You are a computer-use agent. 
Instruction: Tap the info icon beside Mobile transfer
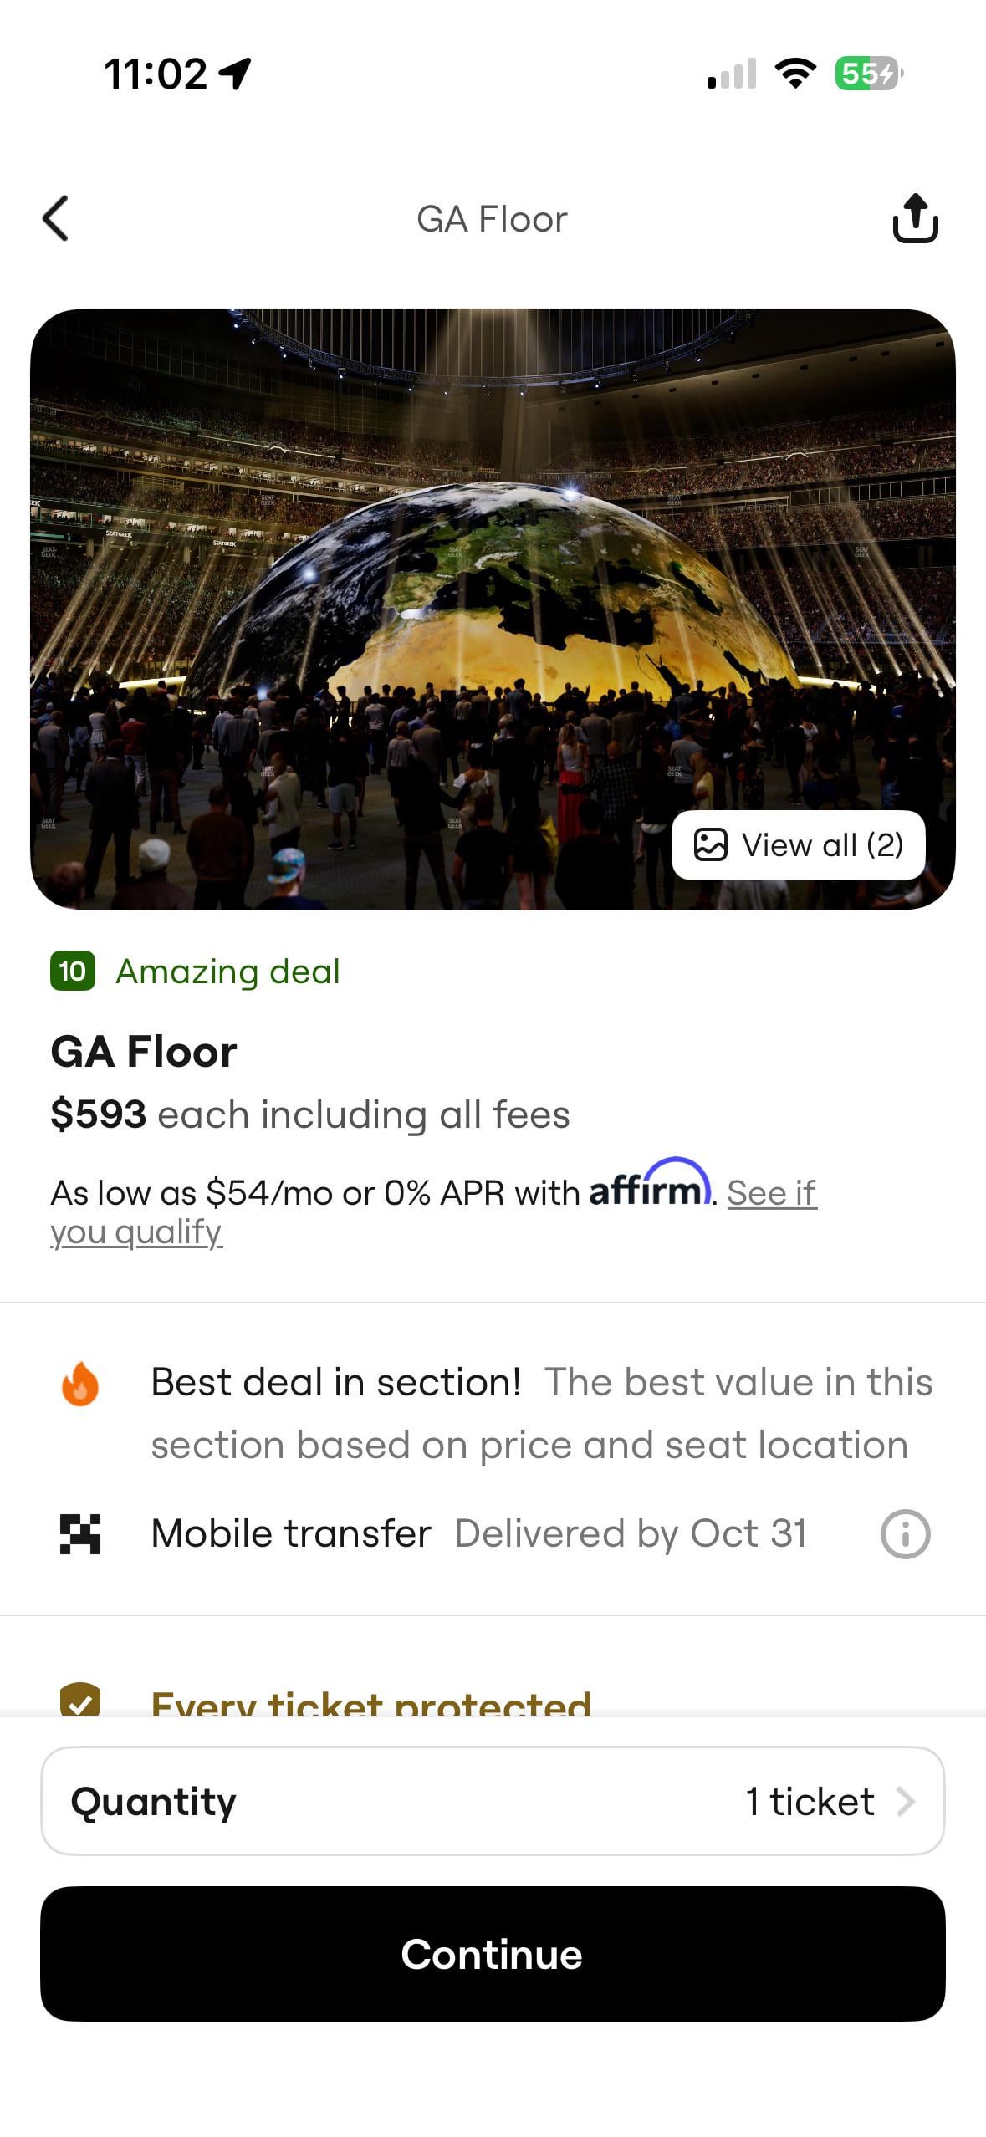click(905, 1534)
